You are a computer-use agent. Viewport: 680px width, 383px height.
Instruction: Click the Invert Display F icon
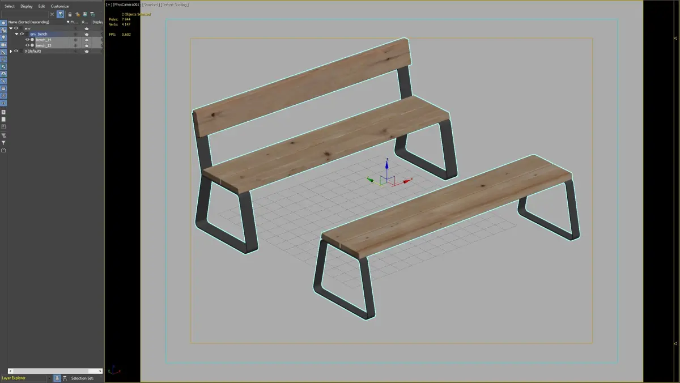pyautogui.click(x=3, y=126)
